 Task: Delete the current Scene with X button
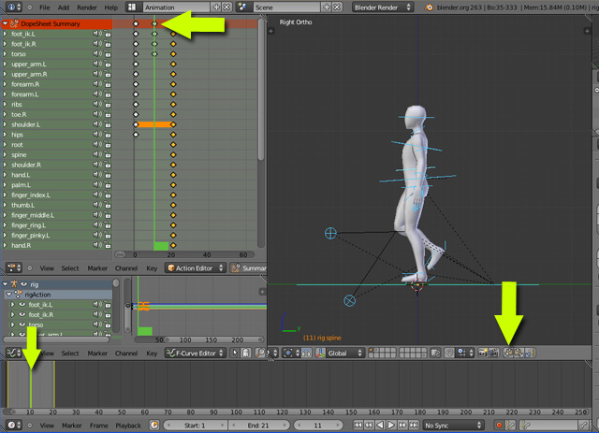point(337,7)
